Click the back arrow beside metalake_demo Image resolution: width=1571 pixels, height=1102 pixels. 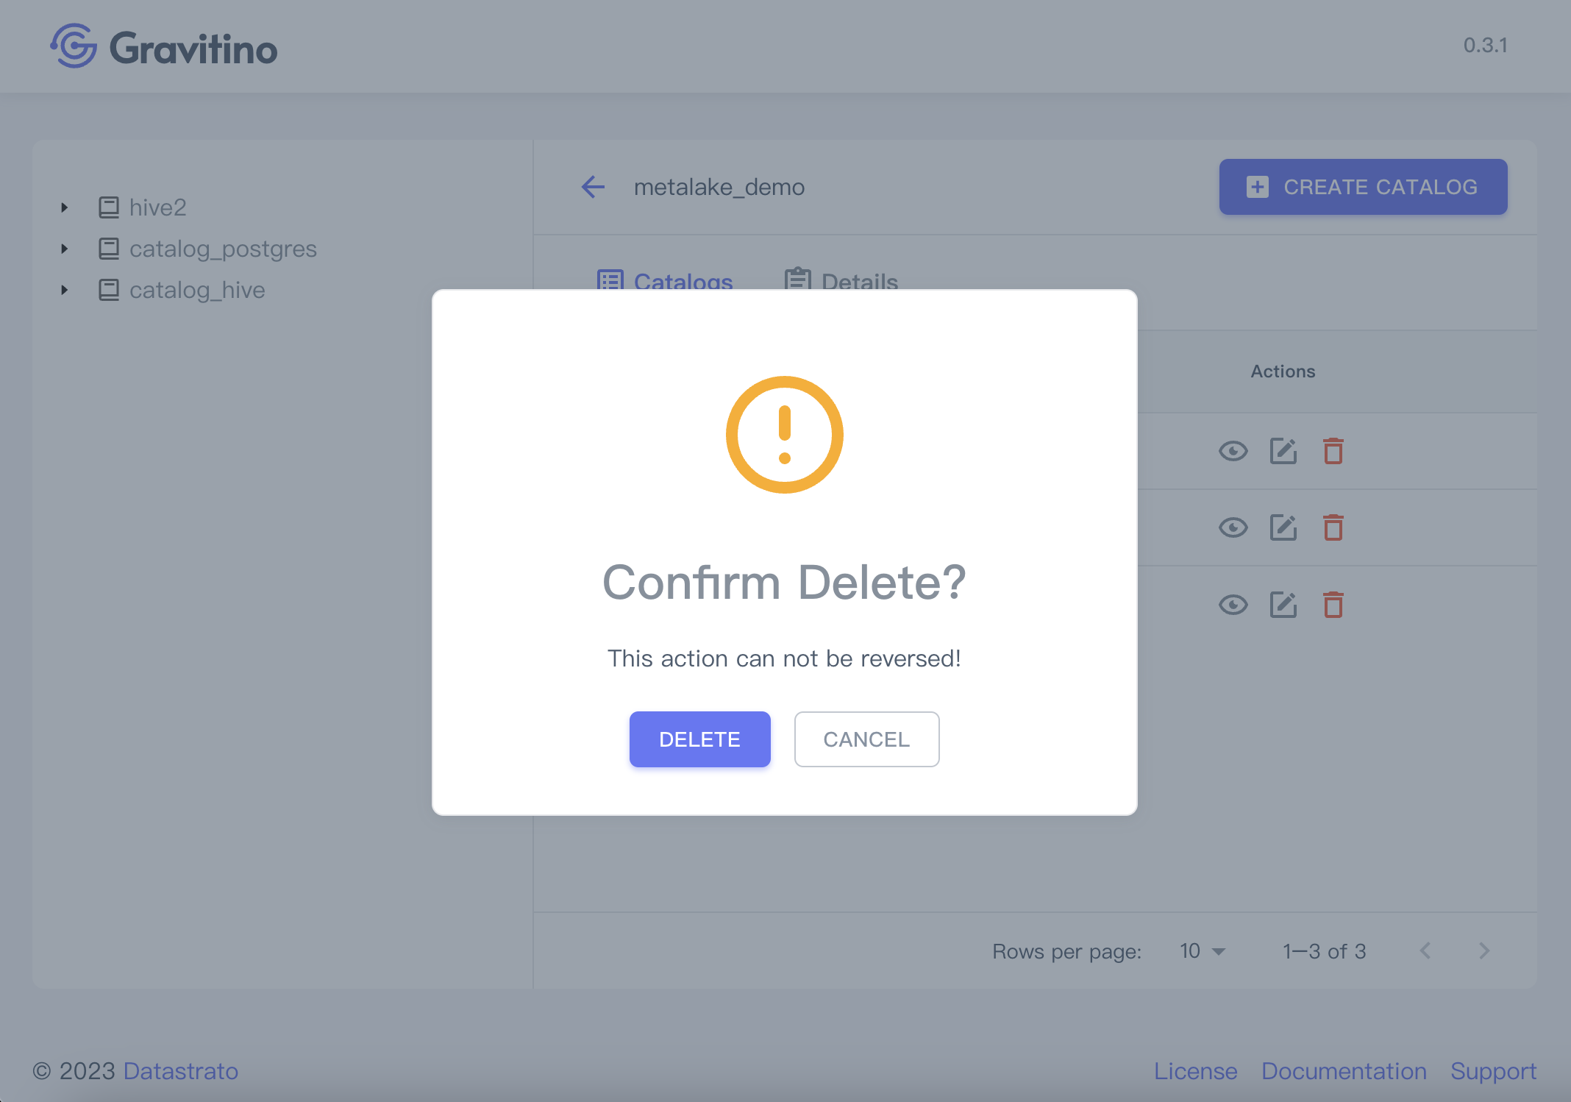coord(593,187)
